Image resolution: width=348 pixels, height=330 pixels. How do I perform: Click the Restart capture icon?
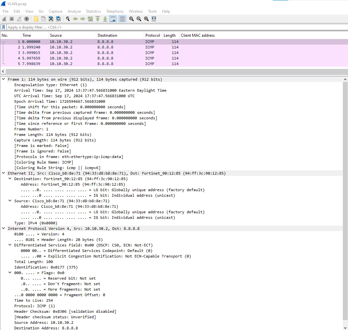[19, 19]
